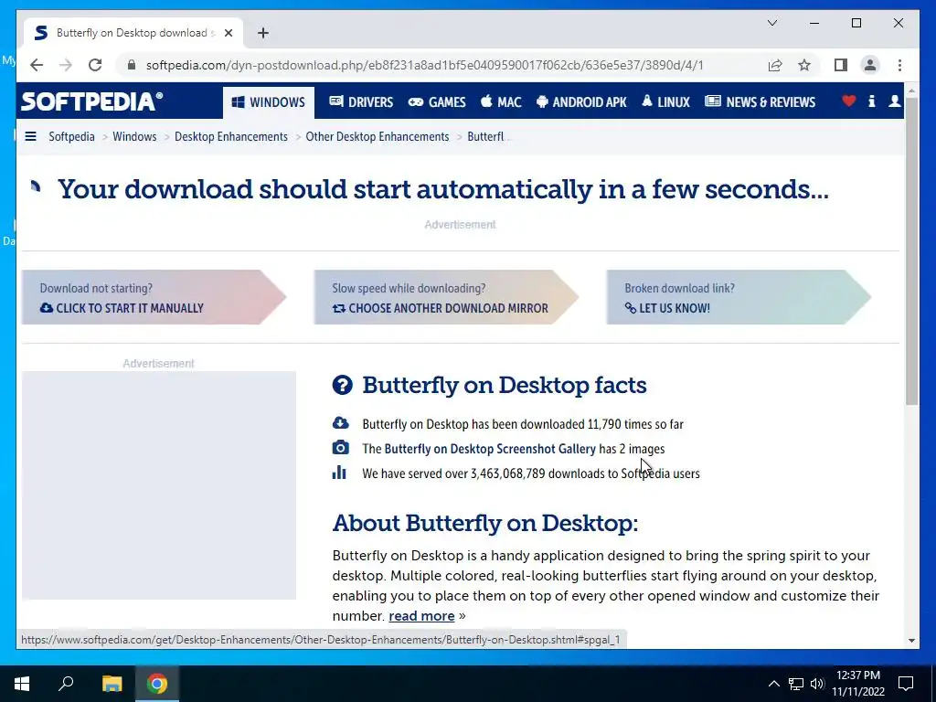Image resolution: width=936 pixels, height=702 pixels.
Task: Open taskbar search magnifier
Action: (x=66, y=684)
